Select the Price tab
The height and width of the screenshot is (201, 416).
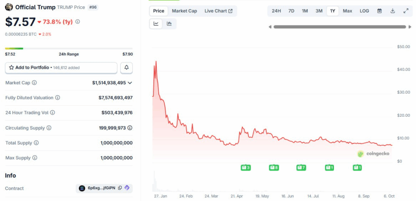(x=159, y=11)
